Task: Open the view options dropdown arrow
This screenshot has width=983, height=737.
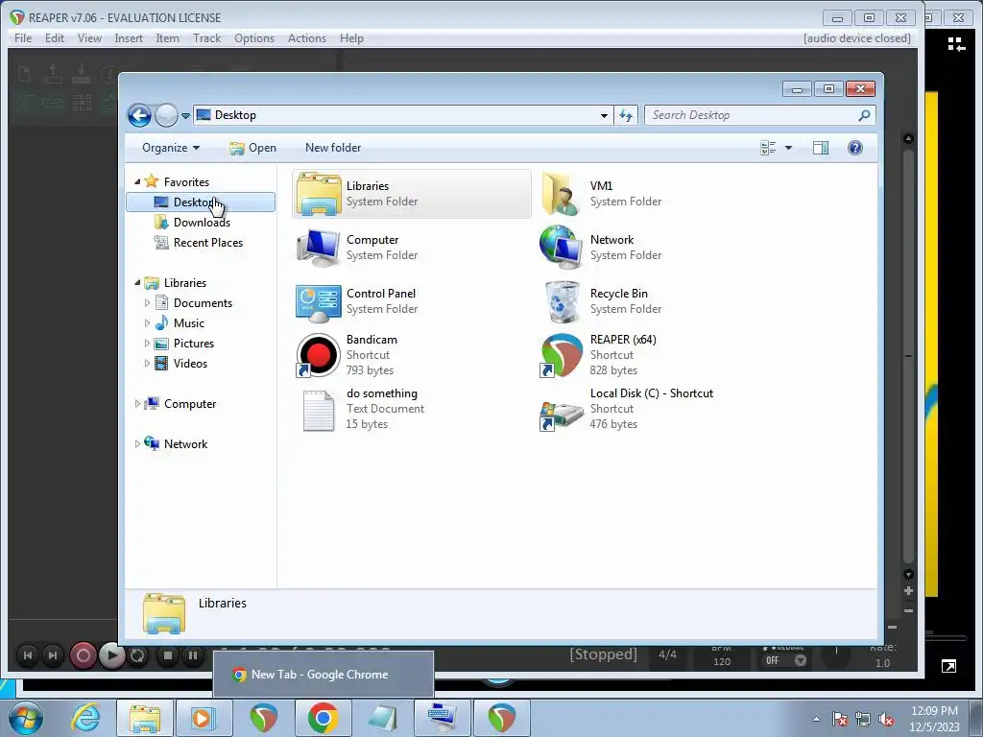Action: (x=789, y=148)
